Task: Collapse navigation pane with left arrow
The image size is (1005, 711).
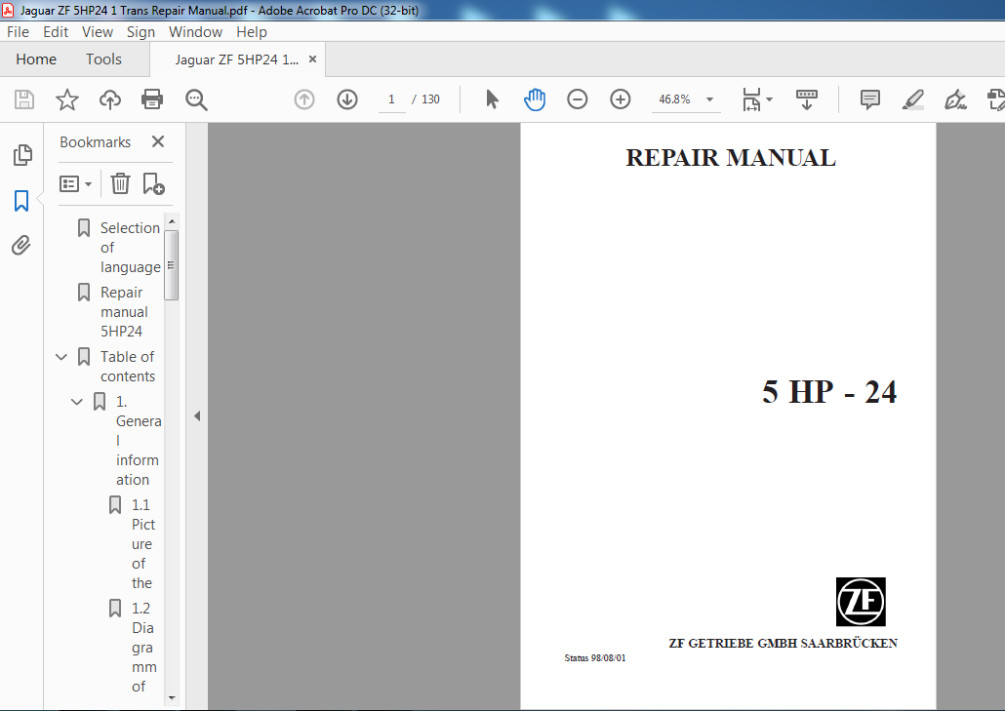Action: [x=197, y=416]
